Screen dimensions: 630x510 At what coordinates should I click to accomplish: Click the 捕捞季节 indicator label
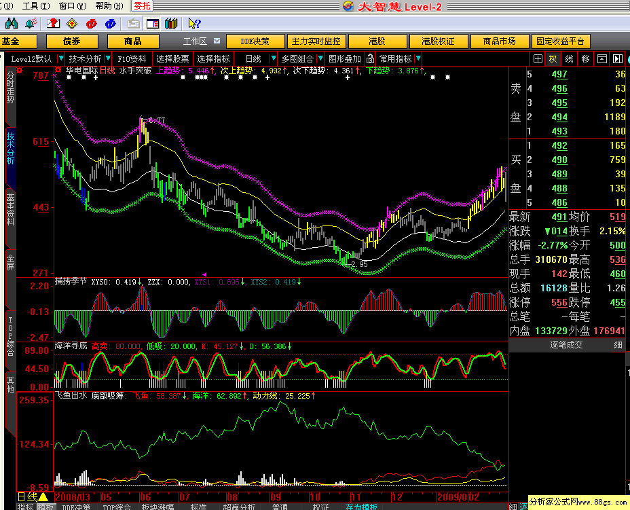71,281
